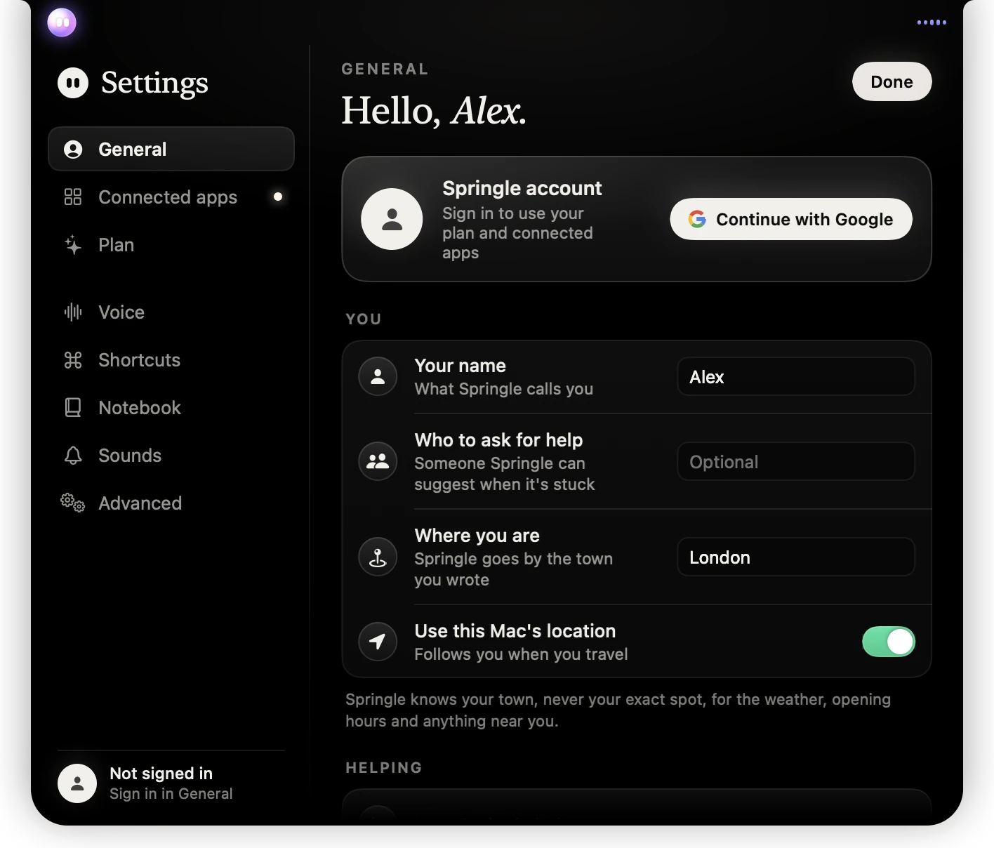Click 'Follows you when you travel' text

(521, 654)
